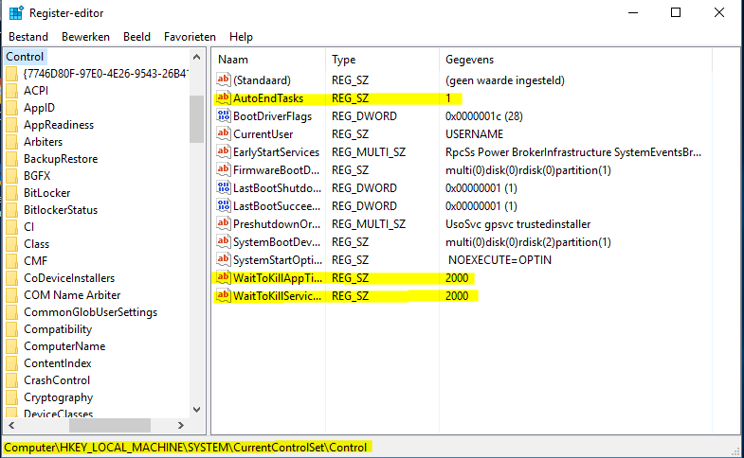Select the EarlyStartServices multi-string icon
The width and height of the screenshot is (744, 458).
[x=224, y=152]
